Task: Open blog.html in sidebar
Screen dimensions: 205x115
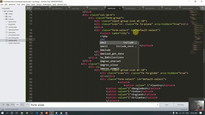Action: click(12, 24)
